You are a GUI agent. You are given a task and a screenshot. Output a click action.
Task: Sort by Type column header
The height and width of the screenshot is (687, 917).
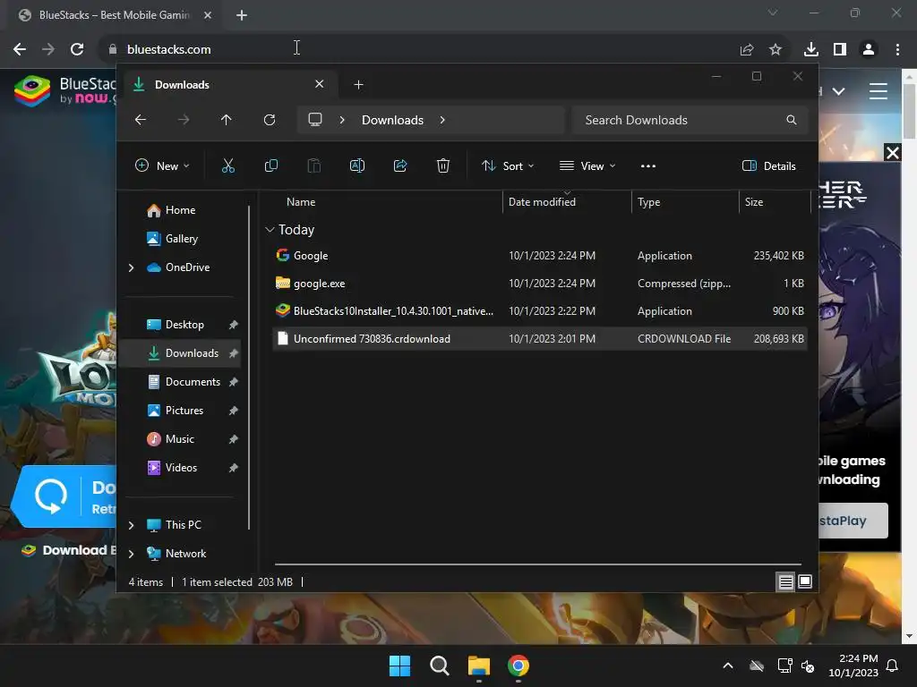(648, 202)
